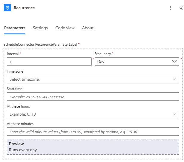Open the Select timezone dropdown
The width and height of the screenshot is (184, 162).
tap(90, 79)
